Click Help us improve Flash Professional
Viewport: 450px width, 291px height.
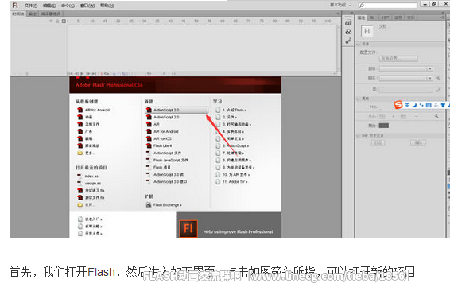(239, 231)
